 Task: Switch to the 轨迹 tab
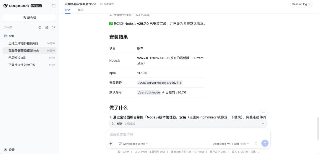81,10
